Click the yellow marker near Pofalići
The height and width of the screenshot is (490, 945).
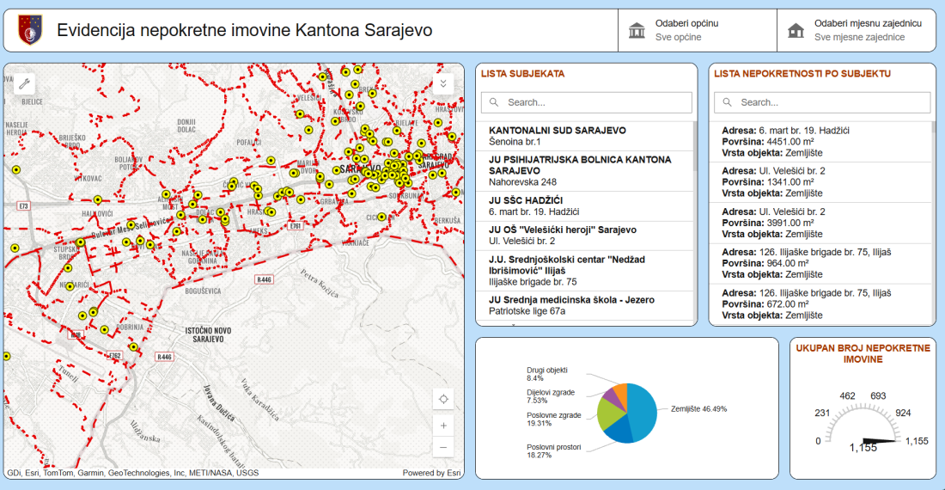click(x=271, y=160)
